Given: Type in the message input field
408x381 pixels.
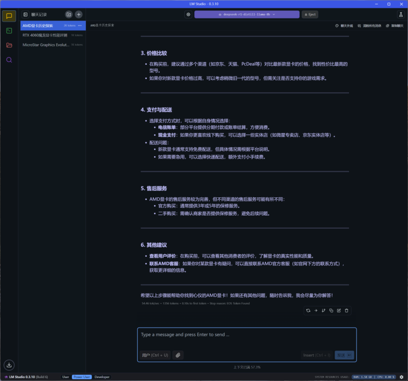Looking at the screenshot, I should click(246, 335).
